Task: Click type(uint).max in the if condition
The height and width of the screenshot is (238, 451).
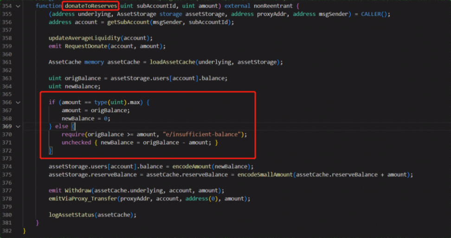Action: pyautogui.click(x=119, y=102)
